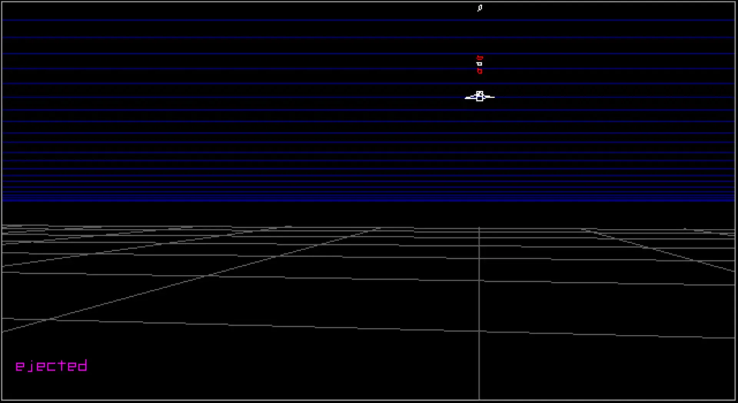
Task: Click the last letter "d" of ejected
Action: click(82, 366)
